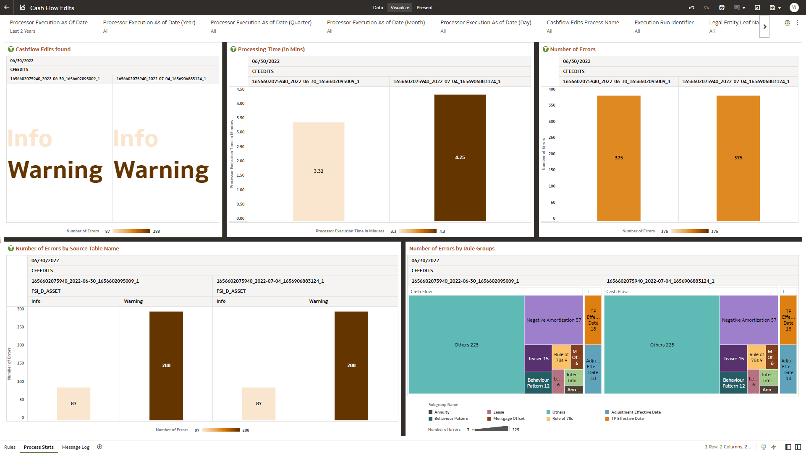Viewport: 806px width, 453px height.
Task: Add a new canvas with the plus icon
Action: coord(99,447)
